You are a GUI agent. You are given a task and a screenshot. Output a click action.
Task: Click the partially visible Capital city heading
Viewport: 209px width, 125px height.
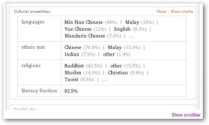coord(25,109)
